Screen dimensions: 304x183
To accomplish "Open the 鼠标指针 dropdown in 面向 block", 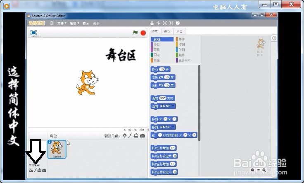I will click(167, 106).
